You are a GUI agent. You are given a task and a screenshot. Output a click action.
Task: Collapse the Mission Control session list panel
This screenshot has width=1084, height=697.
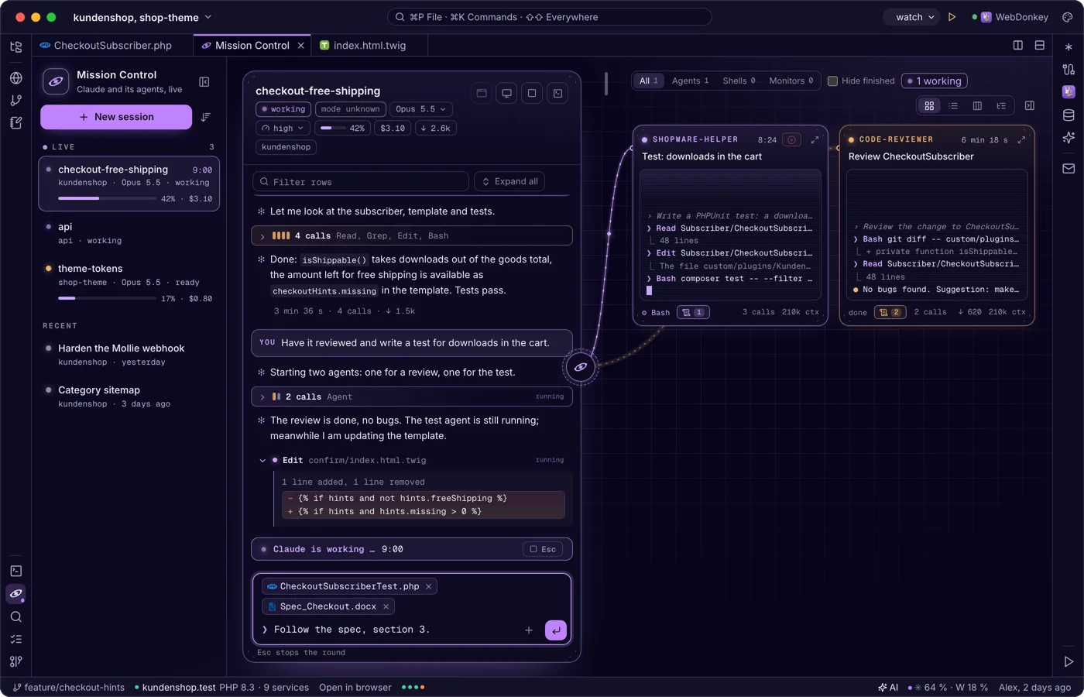204,81
